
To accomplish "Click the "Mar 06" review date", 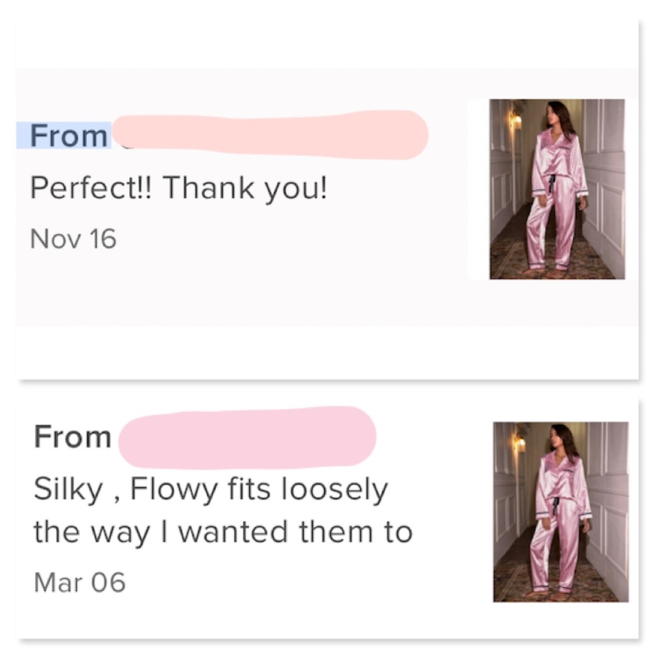I will pos(79,582).
